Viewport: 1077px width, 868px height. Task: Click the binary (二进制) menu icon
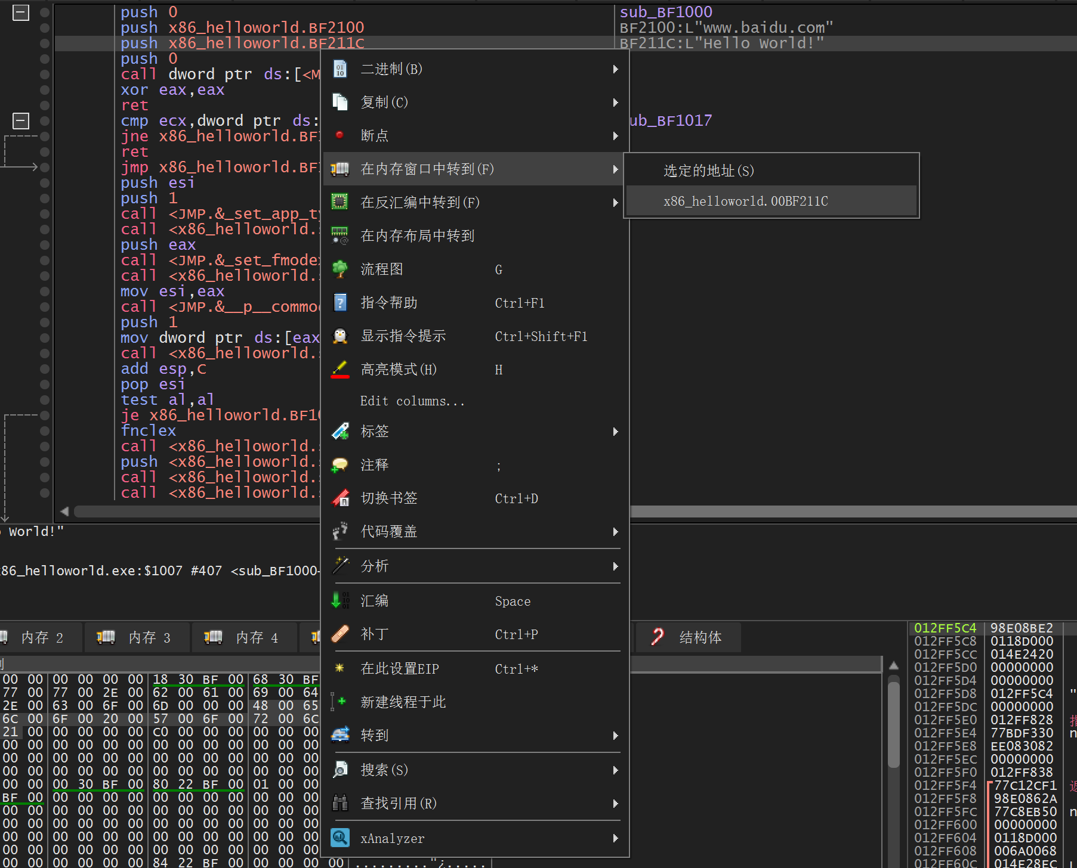[340, 69]
